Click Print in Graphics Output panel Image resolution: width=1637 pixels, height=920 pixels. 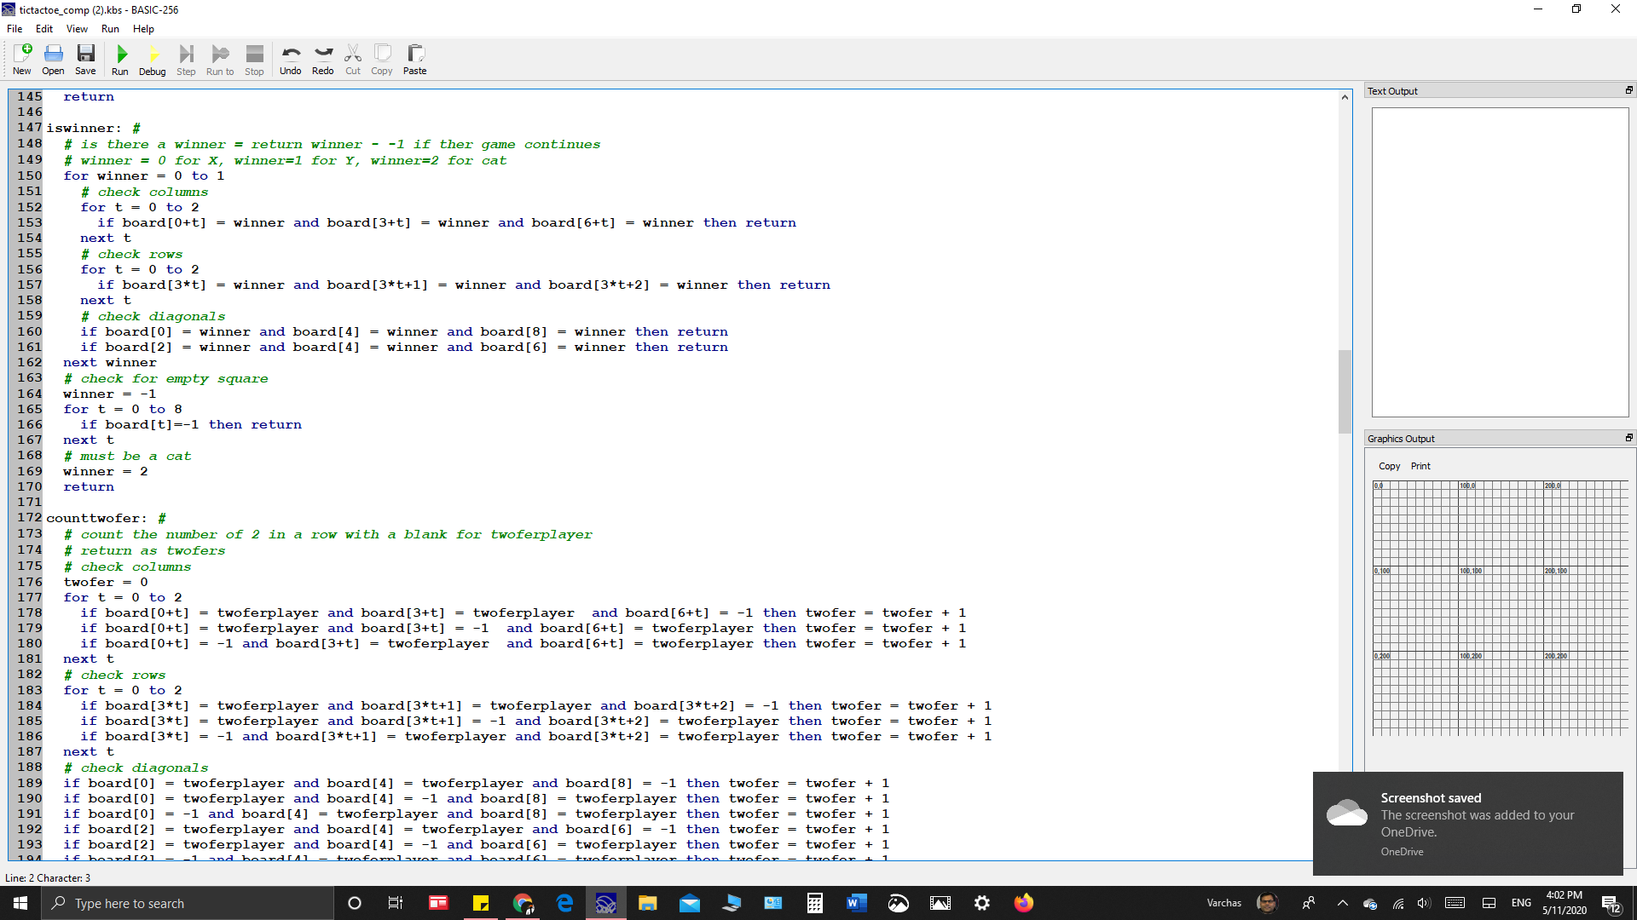click(1420, 466)
